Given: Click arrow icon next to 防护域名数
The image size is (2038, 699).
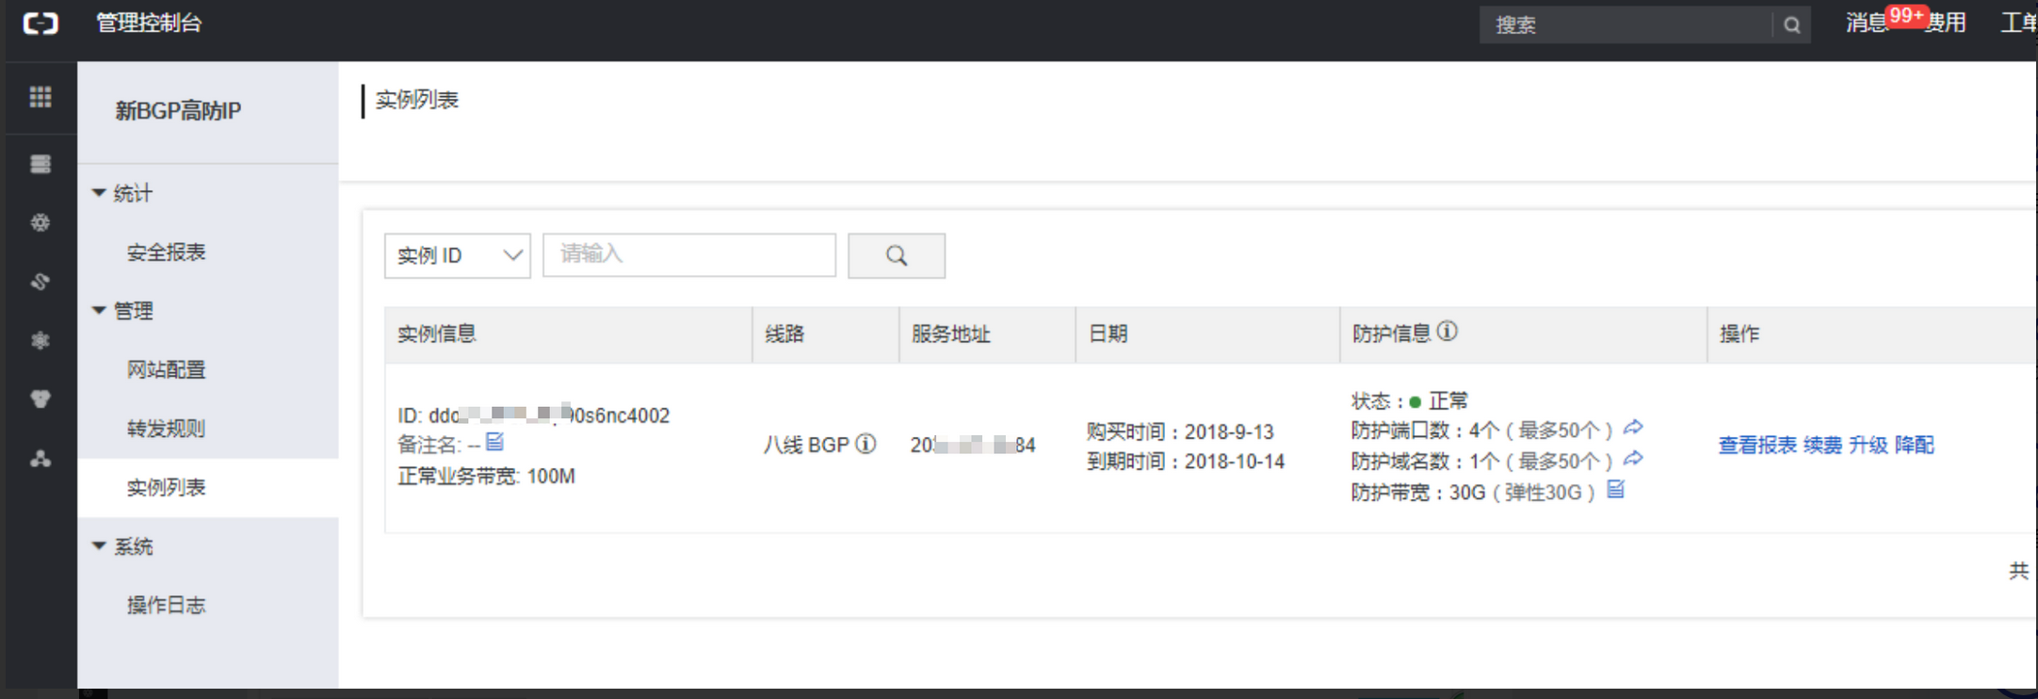Looking at the screenshot, I should coord(1634,459).
